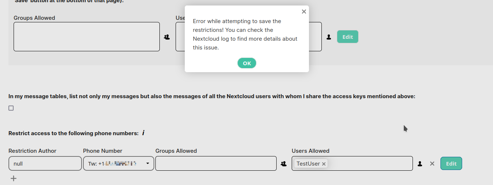Click the Restriction Author field showing null
Image resolution: width=493 pixels, height=185 pixels.
click(45, 163)
